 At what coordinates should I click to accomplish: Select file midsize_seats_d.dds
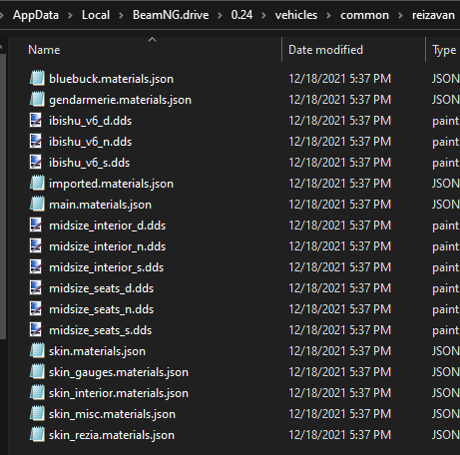pos(101,288)
